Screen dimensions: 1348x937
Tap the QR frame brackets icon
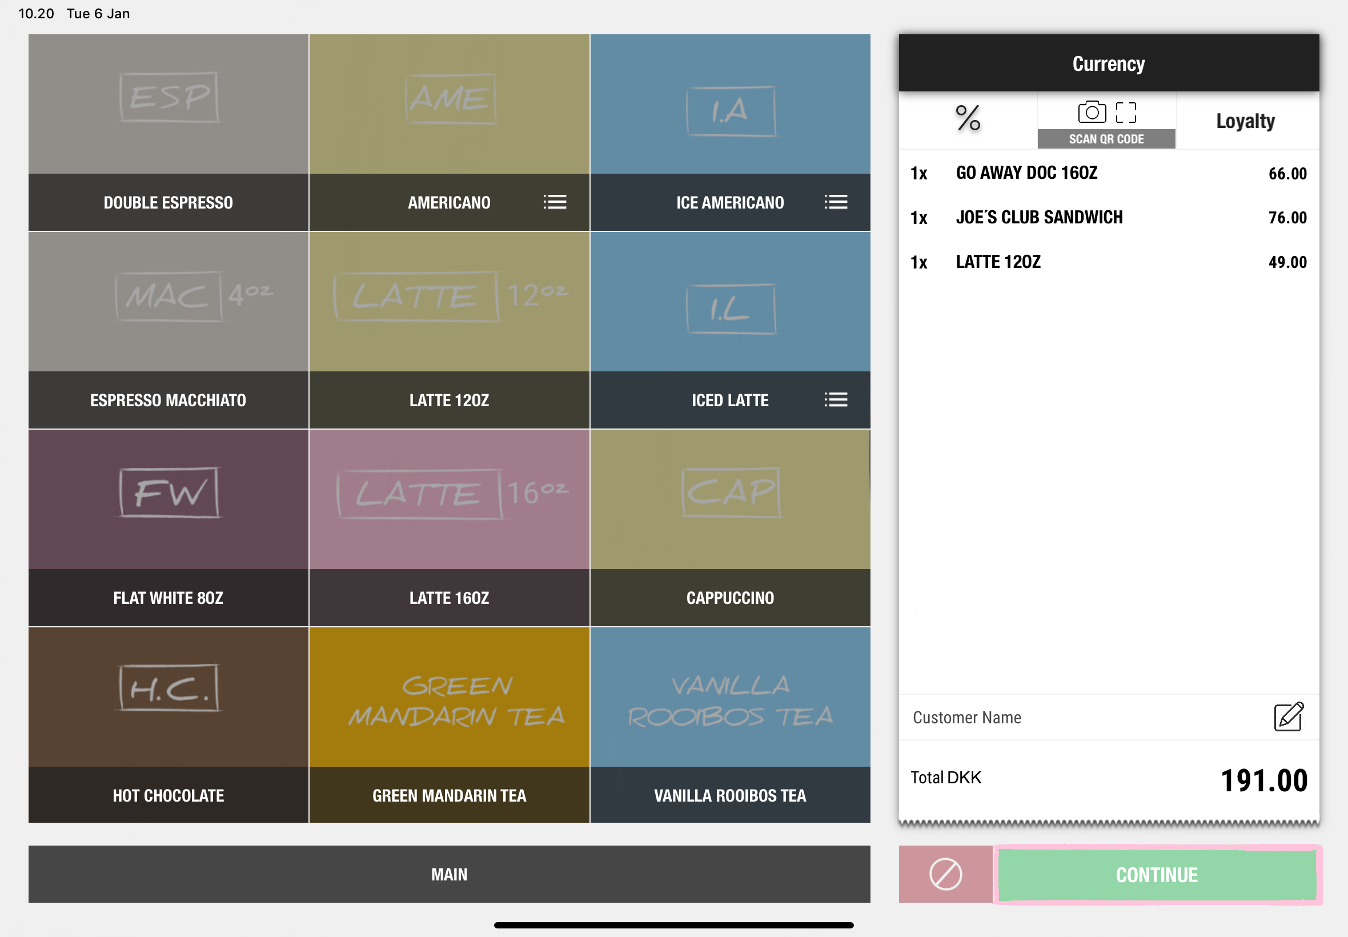(1126, 111)
